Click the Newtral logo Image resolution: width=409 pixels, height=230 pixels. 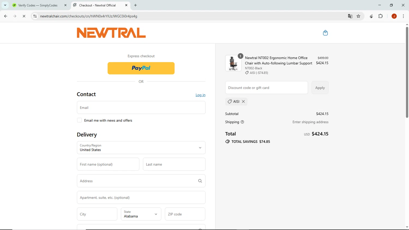[111, 33]
